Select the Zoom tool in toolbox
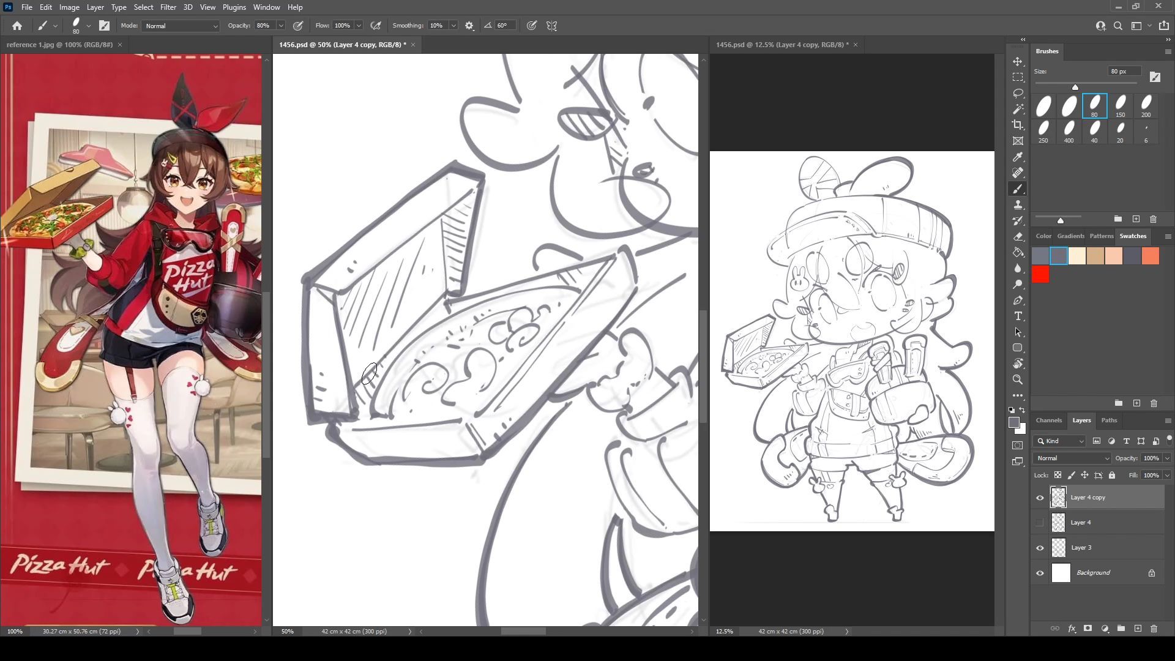Image resolution: width=1175 pixels, height=661 pixels. tap(1018, 380)
